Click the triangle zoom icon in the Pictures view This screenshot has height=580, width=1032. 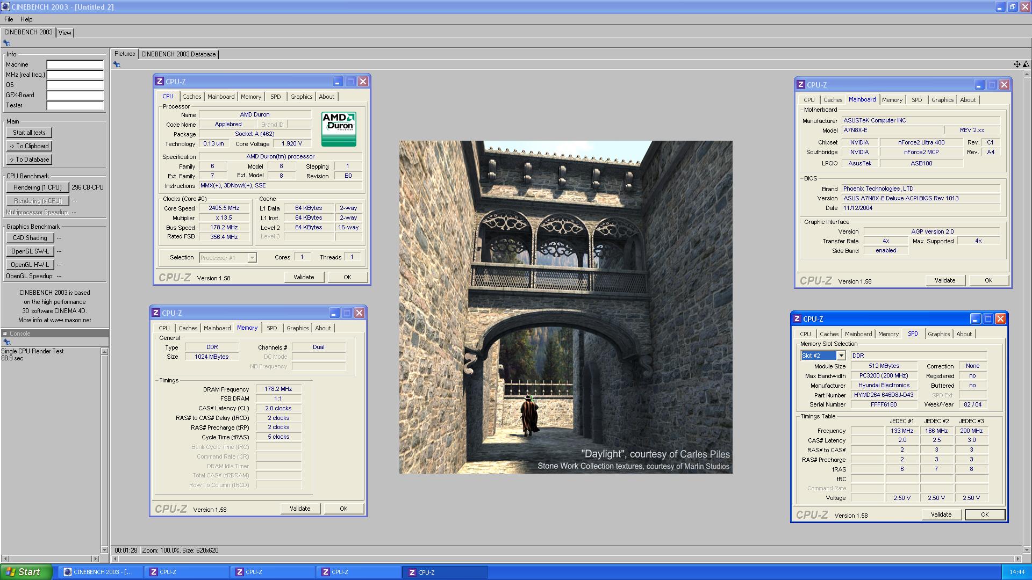pyautogui.click(x=1026, y=64)
